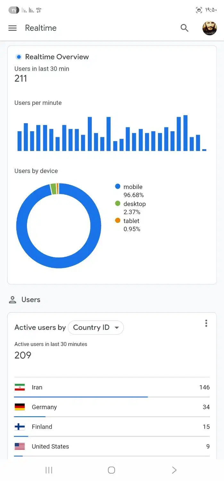
Task: Click the Users section heading text
Action: (31, 300)
